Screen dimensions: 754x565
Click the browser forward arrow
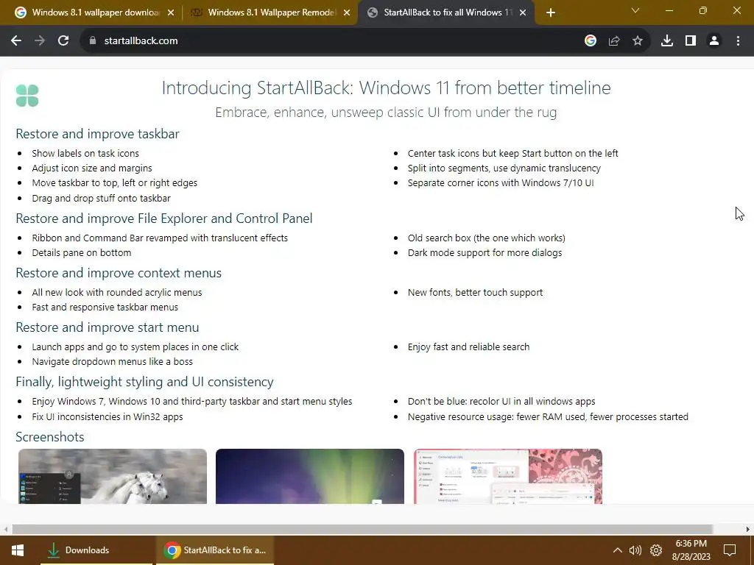pos(40,41)
